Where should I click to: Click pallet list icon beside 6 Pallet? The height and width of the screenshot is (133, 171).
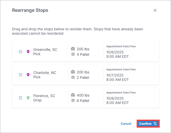73,101
